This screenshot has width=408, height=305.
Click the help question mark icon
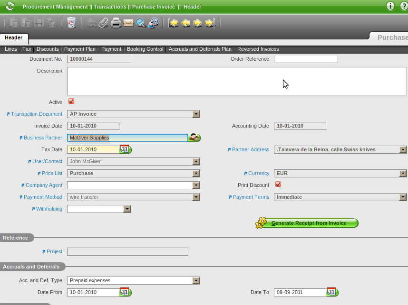(x=403, y=6)
